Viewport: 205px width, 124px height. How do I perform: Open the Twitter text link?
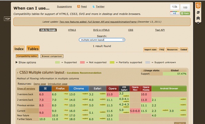coord(100,7)
